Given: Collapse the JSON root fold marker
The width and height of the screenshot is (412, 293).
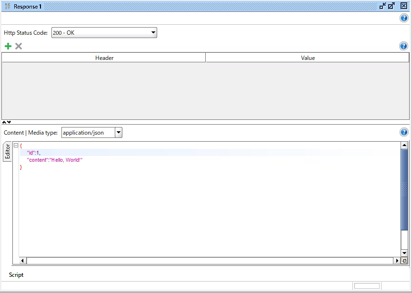Looking at the screenshot, I should (x=16, y=146).
